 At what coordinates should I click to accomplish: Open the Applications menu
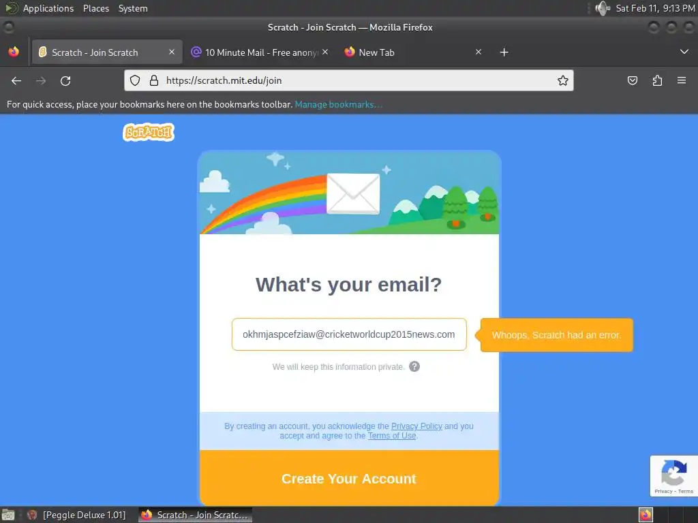point(48,8)
